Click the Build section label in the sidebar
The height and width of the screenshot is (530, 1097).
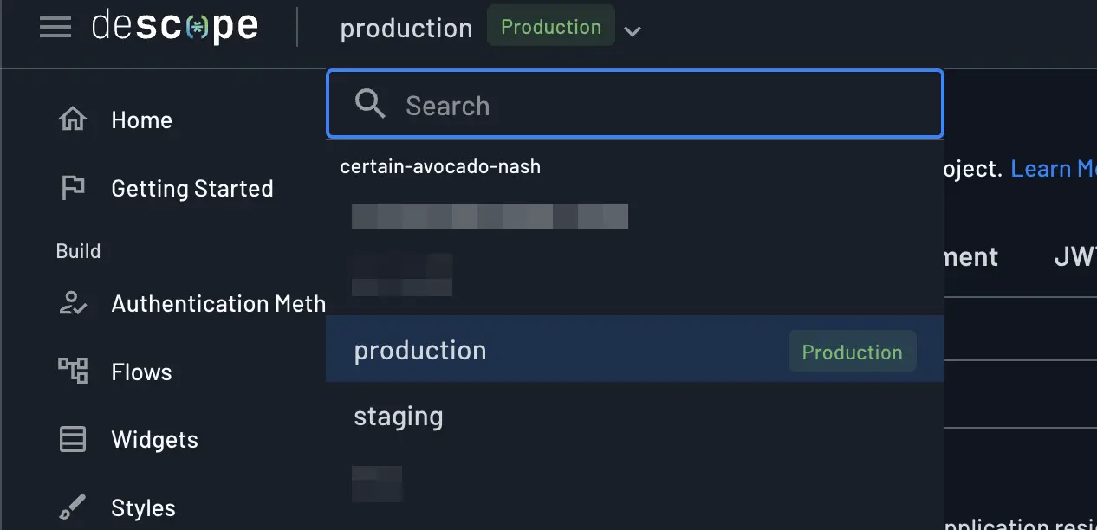pos(78,250)
